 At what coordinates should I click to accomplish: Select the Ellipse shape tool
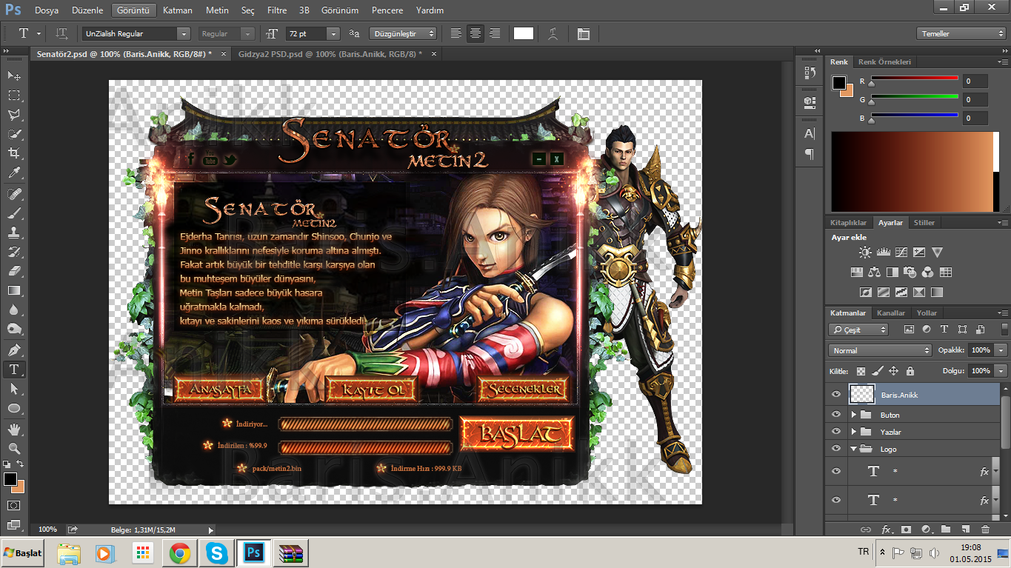tap(14, 408)
